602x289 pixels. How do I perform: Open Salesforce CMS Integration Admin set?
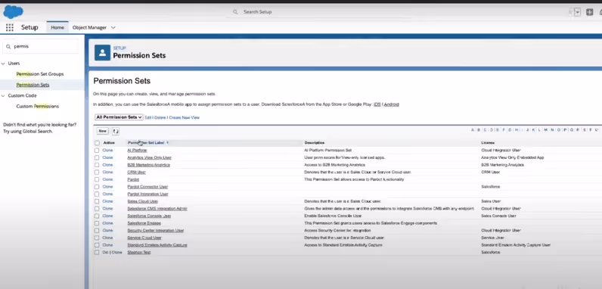(157, 209)
